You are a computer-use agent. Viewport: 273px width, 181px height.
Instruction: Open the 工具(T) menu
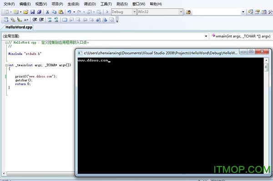pos(106,4)
